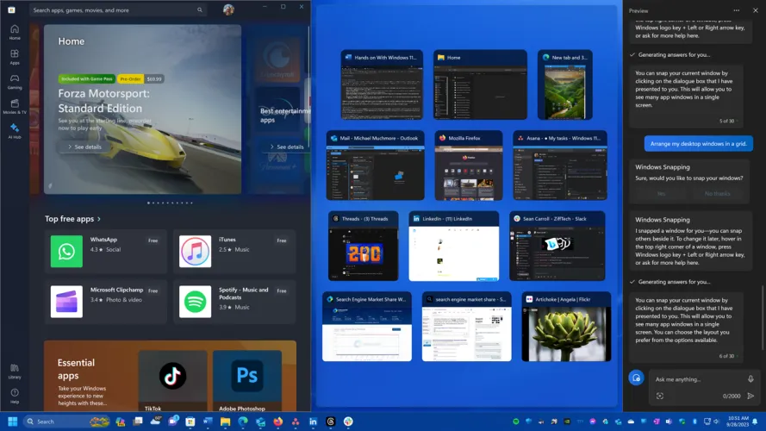Select the Apps tab in Store sidebar
The width and height of the screenshot is (766, 431).
pyautogui.click(x=15, y=56)
